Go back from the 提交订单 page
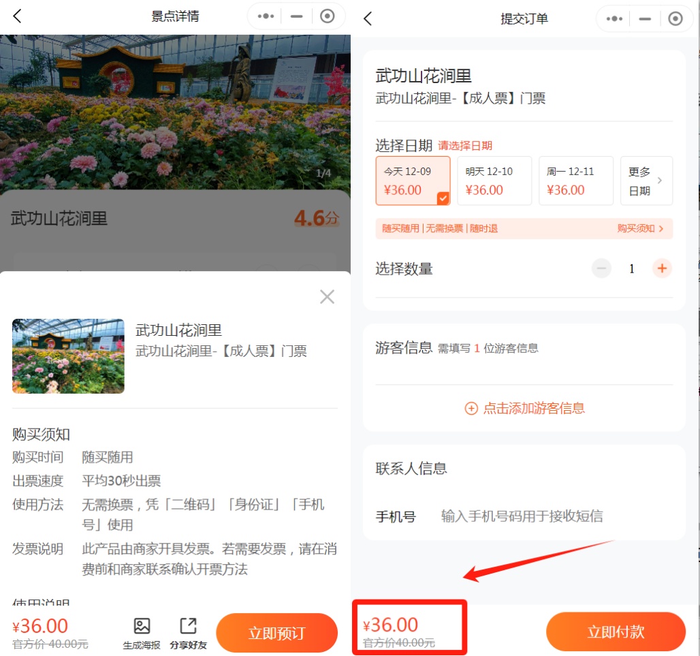Viewport: 700px width, 656px height. click(x=368, y=18)
